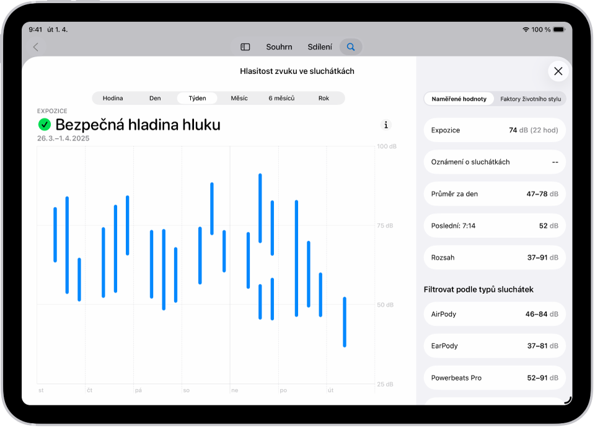Tap the battery indicator in status bar
The height and width of the screenshot is (427, 595).
pos(559,29)
